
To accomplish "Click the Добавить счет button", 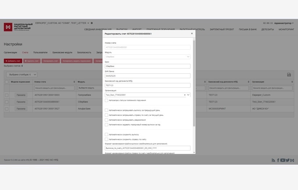I will 13,61.
